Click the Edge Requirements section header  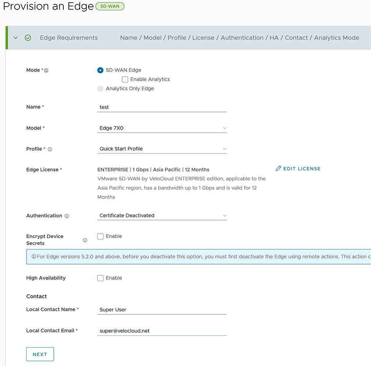pos(68,38)
